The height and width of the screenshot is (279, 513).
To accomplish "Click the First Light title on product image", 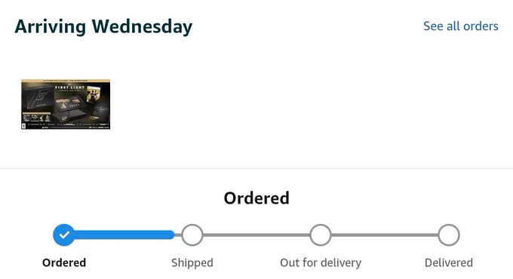I will click(x=69, y=87).
